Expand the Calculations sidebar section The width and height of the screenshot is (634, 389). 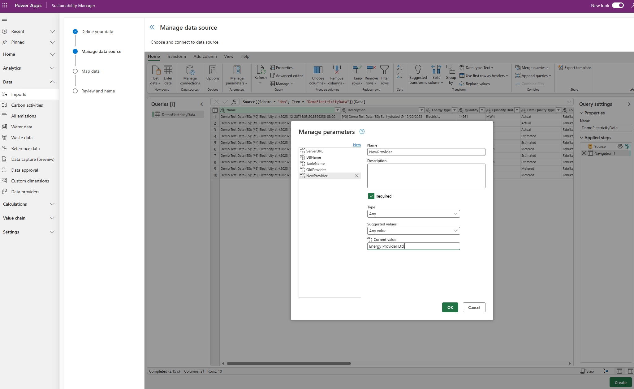(x=52, y=204)
